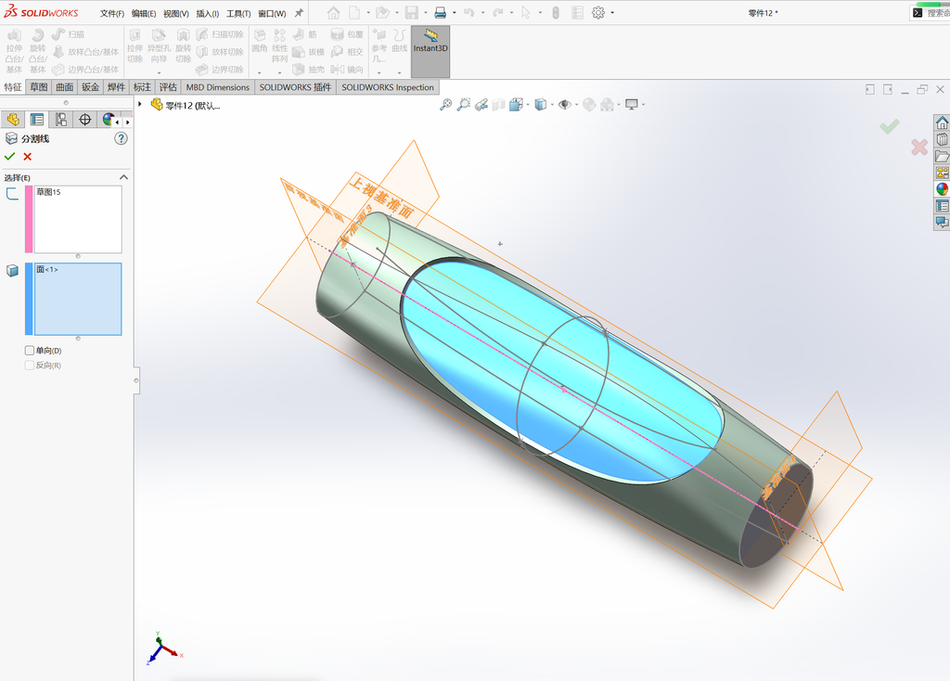Viewport: 950px width, 681px height.
Task: Click Zoom to Area magnifier icon
Action: click(x=464, y=105)
